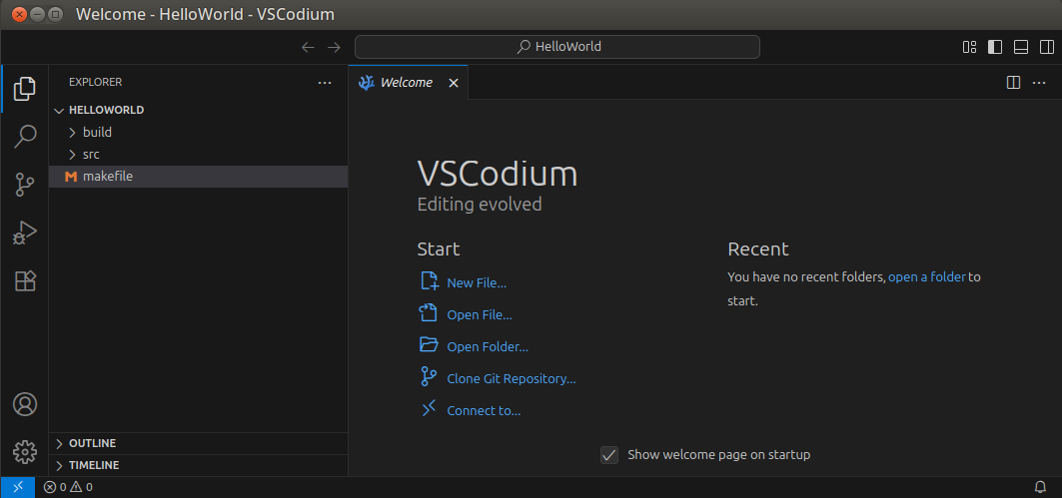Image resolution: width=1062 pixels, height=498 pixels.
Task: Toggle the bottom panel
Action: click(1021, 47)
